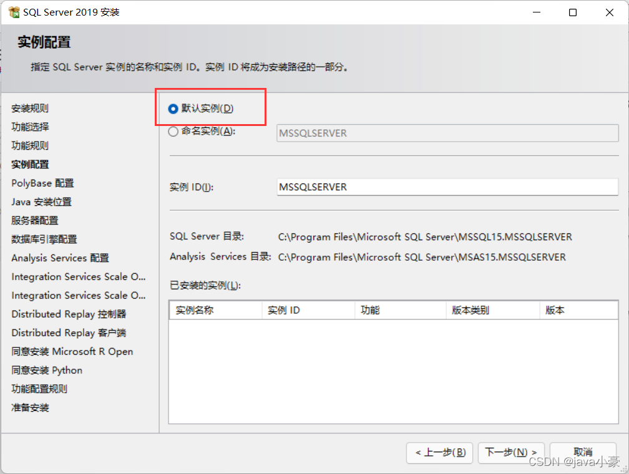Screen dimensions: 629x474
Task: Click the 版本类别 column header
Action: 493,310
